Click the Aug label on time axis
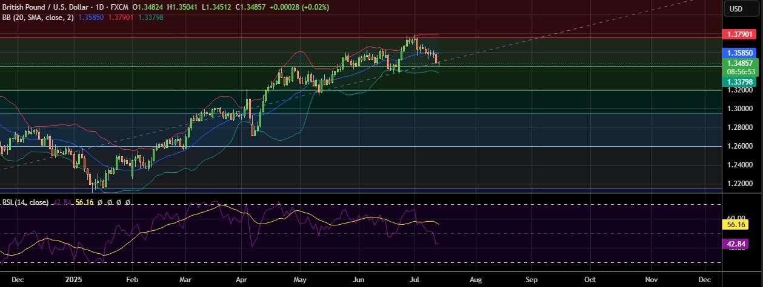 (475, 280)
